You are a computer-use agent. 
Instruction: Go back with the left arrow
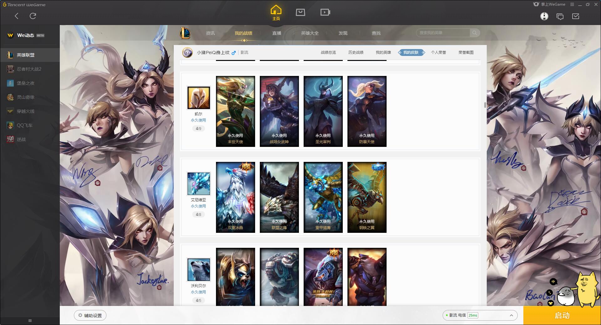click(17, 16)
